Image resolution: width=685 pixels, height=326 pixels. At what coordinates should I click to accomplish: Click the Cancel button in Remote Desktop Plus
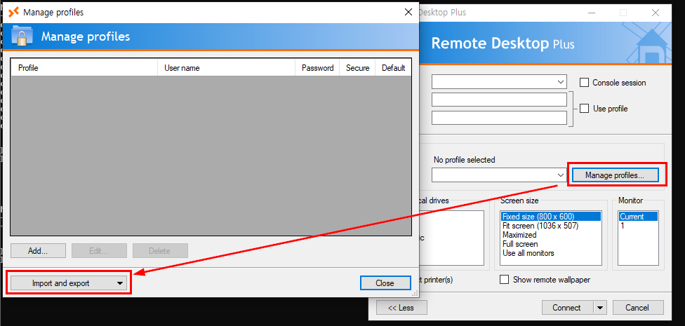638,308
